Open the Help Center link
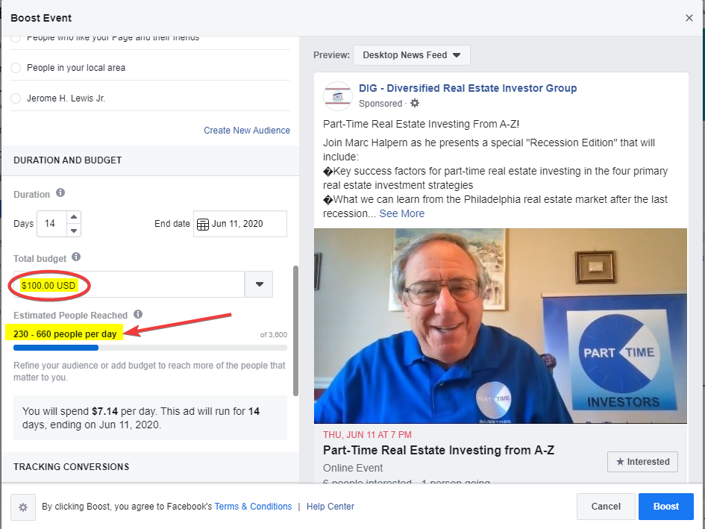705x529 pixels. [x=330, y=507]
